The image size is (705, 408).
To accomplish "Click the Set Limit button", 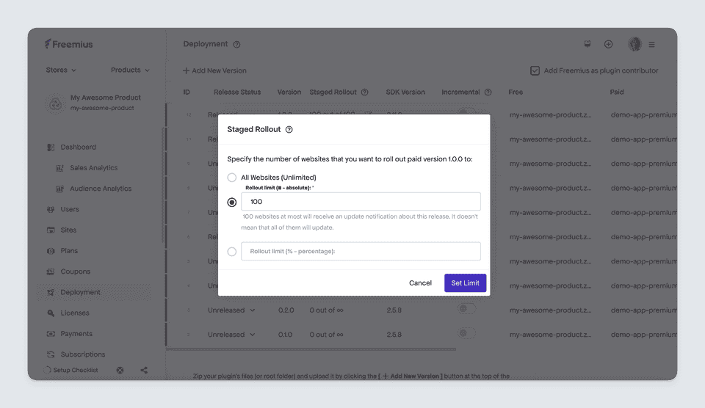I will (466, 283).
